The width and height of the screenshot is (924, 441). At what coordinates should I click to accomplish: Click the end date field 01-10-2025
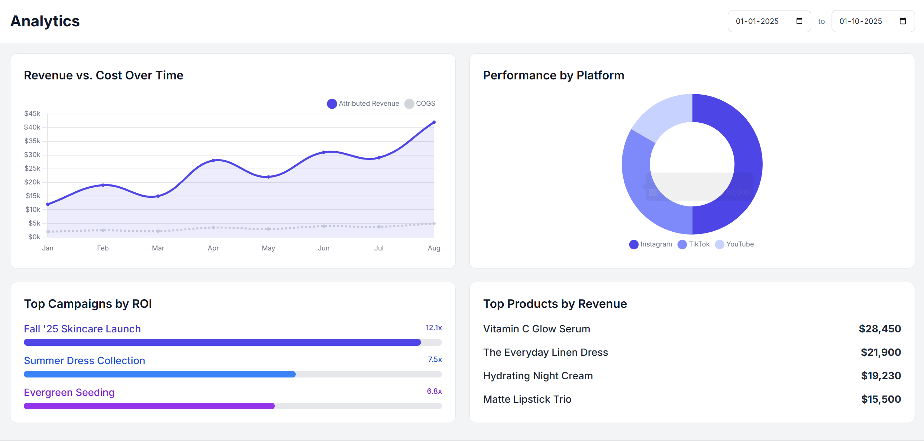860,21
